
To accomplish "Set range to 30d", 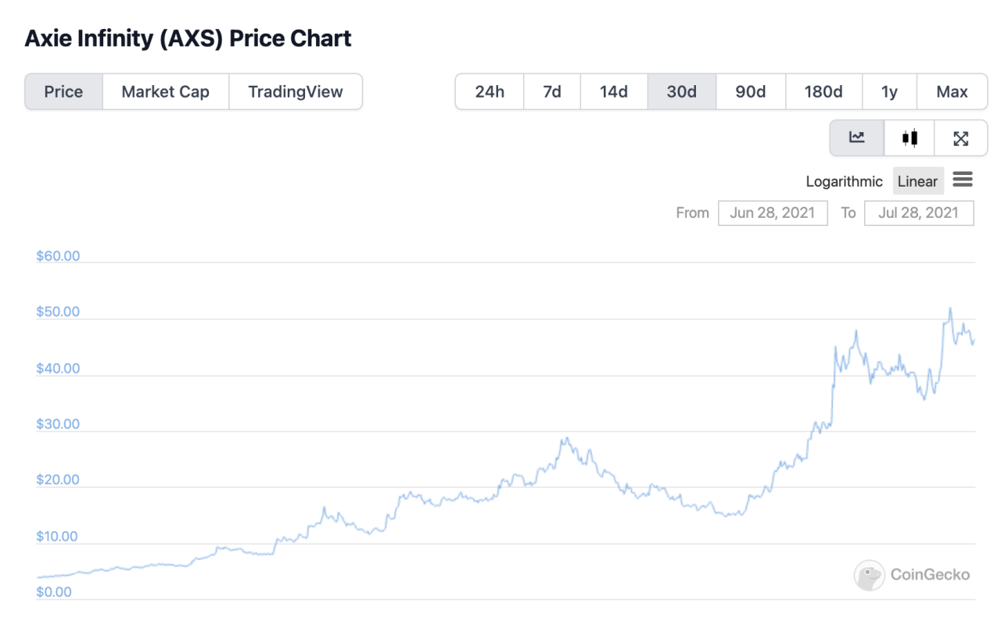I will (682, 91).
